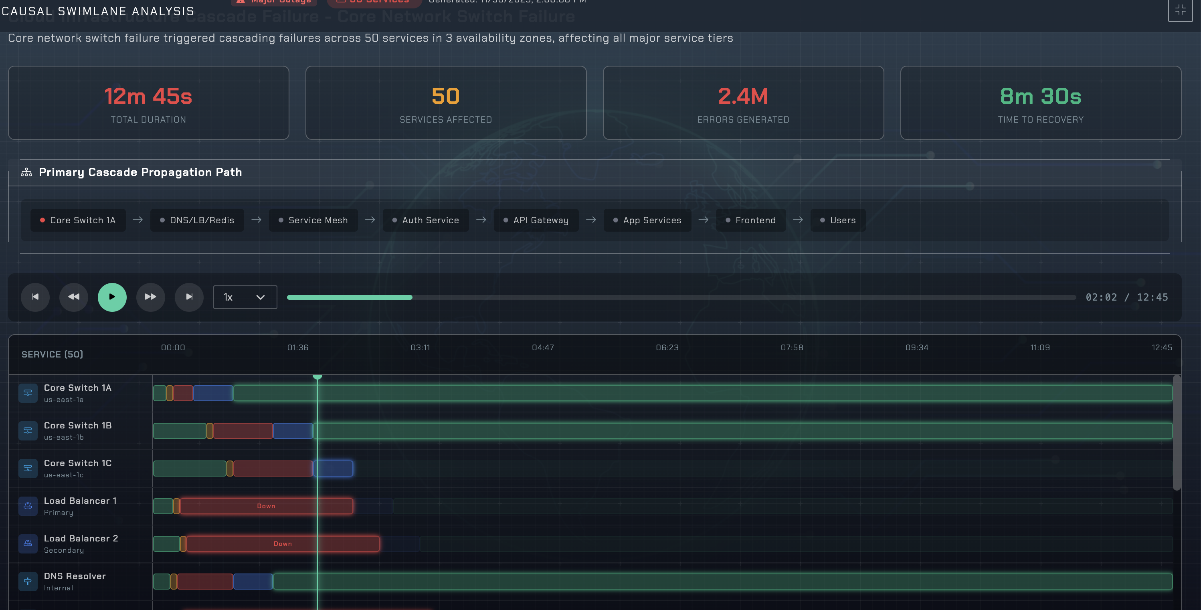The width and height of the screenshot is (1201, 610).
Task: Click the Load Balancer 1 icon
Action: coord(28,506)
